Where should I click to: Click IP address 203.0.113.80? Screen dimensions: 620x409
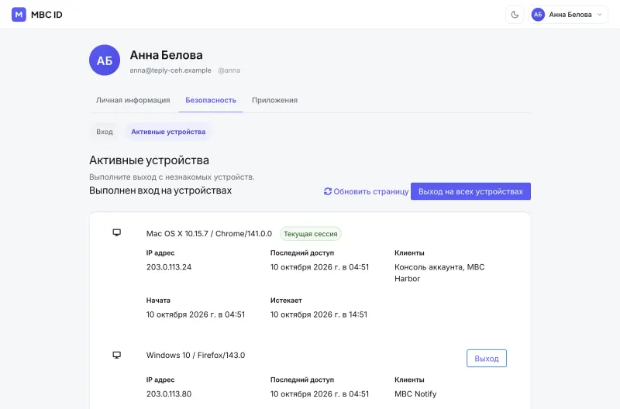(x=169, y=394)
